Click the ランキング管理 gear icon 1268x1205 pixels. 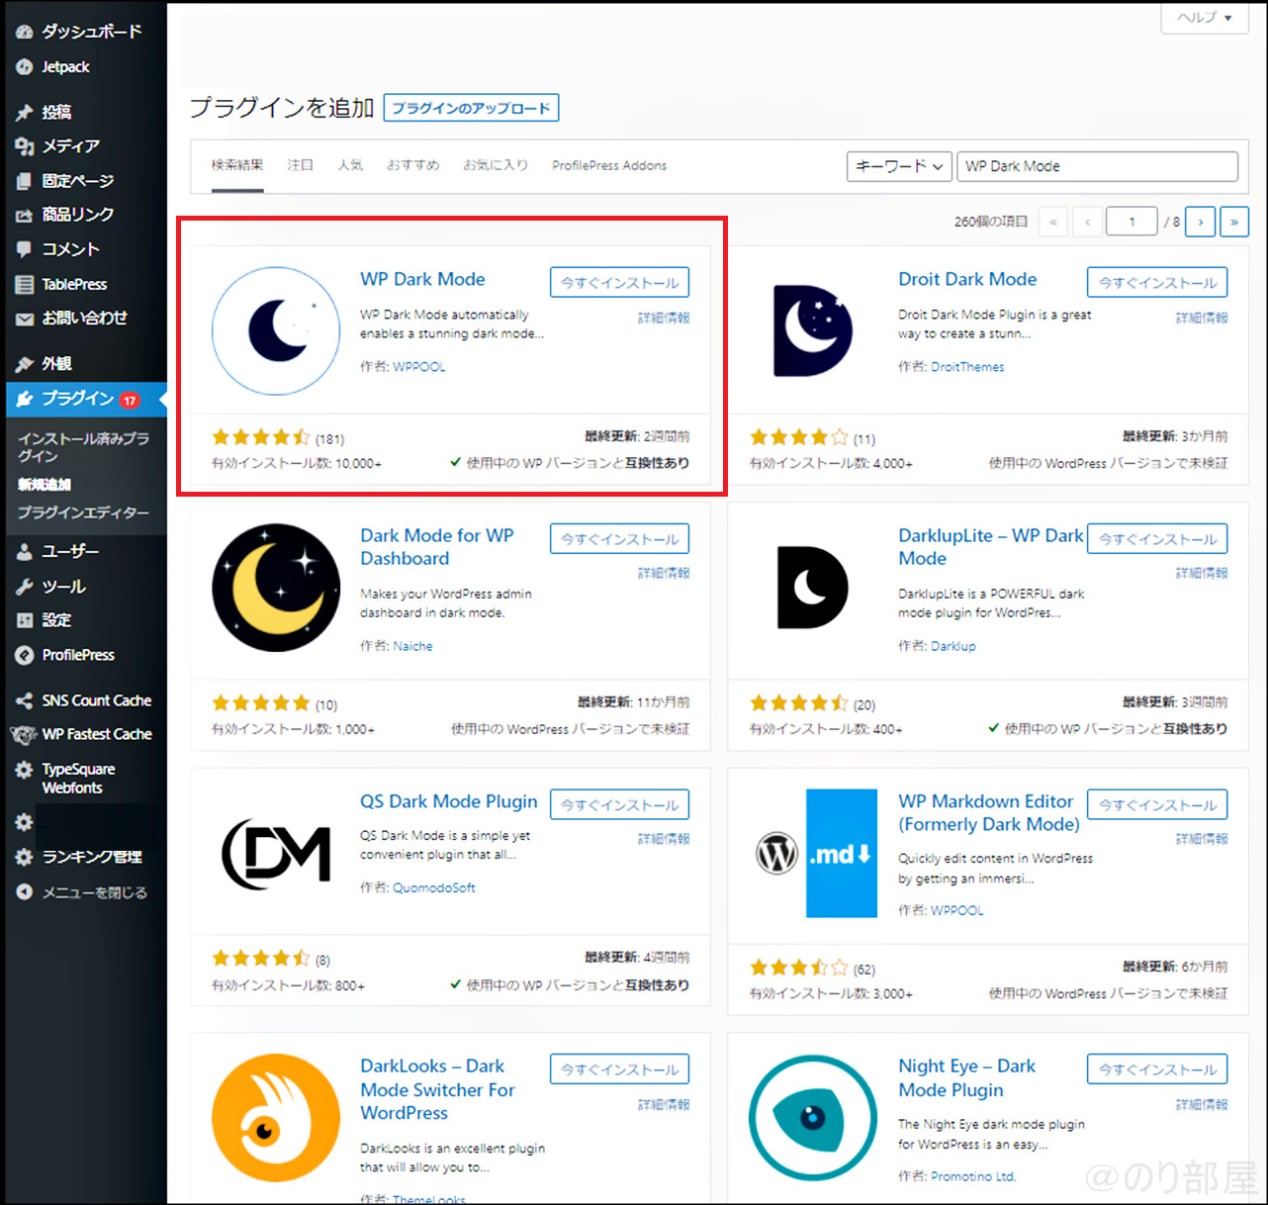coord(25,857)
